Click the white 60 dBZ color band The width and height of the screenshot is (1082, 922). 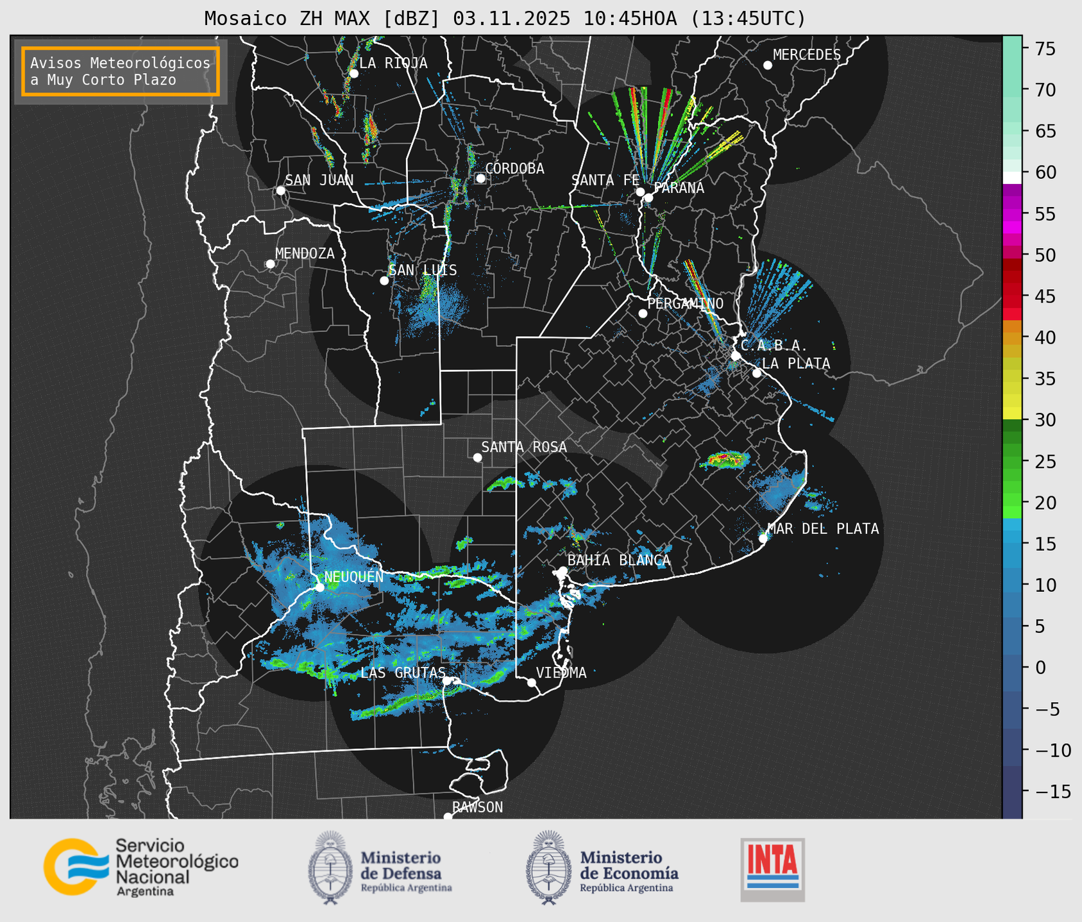pyautogui.click(x=1011, y=176)
